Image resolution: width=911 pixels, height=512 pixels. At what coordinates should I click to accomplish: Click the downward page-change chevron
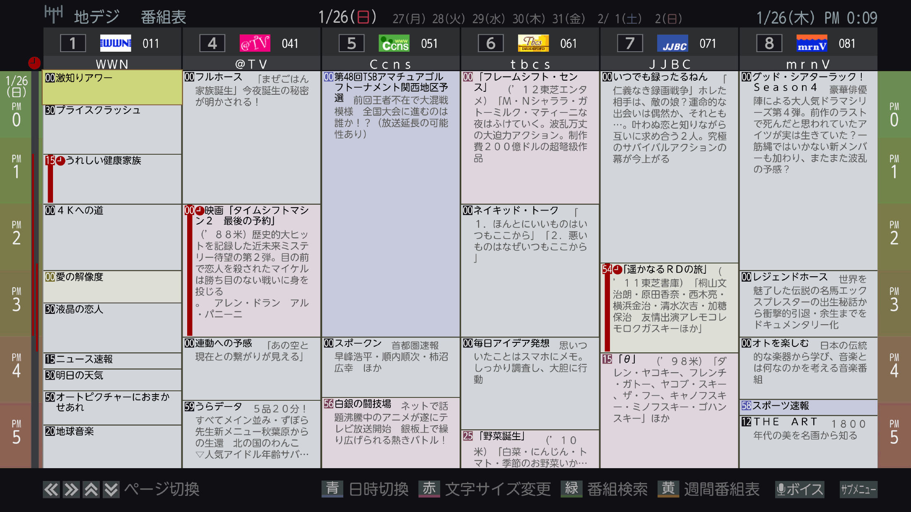coord(111,490)
